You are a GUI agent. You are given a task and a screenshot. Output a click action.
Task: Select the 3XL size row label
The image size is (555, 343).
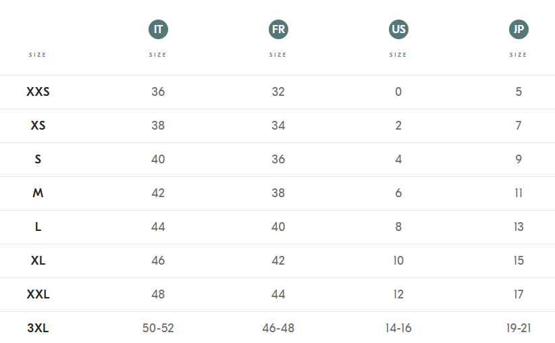click(x=38, y=328)
